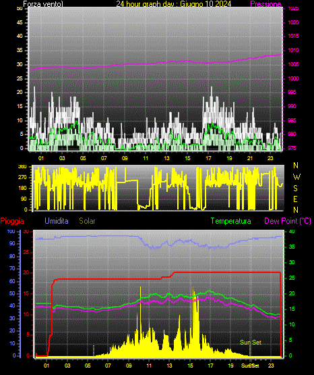The width and height of the screenshot is (314, 375).
Task: Click the magenta '1005' pressure axis value
Action: pyautogui.click(x=294, y=64)
